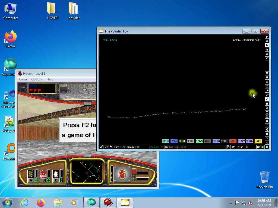Select the PLSM element
This screenshot has width=278, height=208.
(241, 141)
